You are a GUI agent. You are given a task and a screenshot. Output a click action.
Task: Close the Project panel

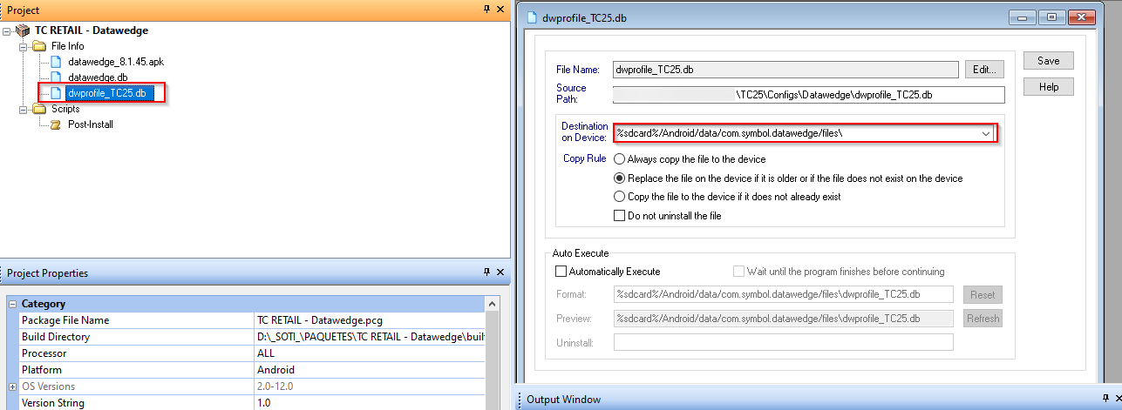point(500,9)
